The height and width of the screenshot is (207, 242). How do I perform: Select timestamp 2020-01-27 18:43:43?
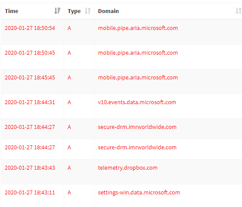pos(30,168)
